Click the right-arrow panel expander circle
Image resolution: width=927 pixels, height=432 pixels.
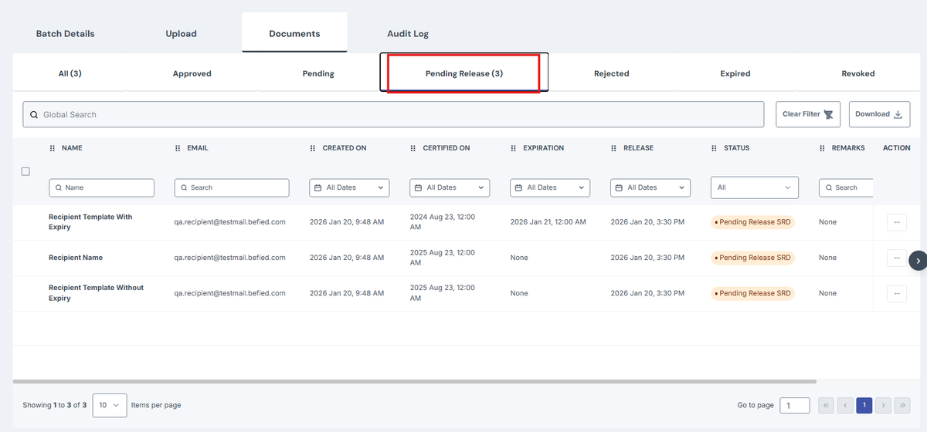pos(918,261)
